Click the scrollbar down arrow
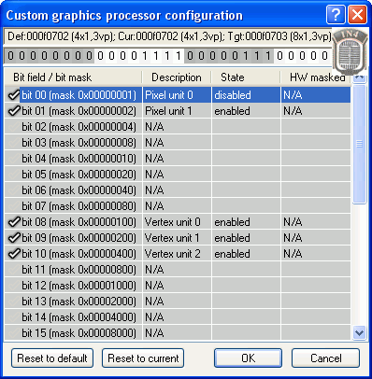Screen dimensions: 372x379 tap(359, 333)
